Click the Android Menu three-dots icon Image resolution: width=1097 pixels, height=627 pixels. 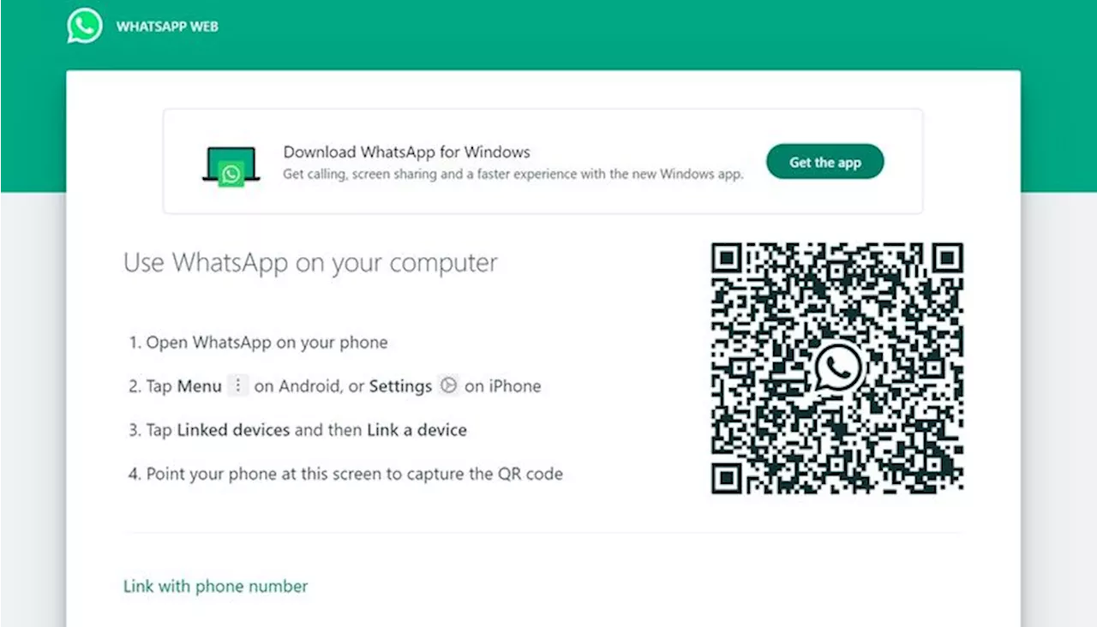[x=237, y=386]
